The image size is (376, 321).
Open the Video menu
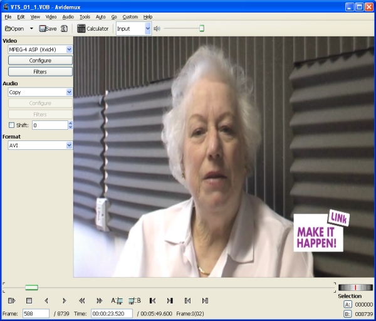click(x=51, y=17)
